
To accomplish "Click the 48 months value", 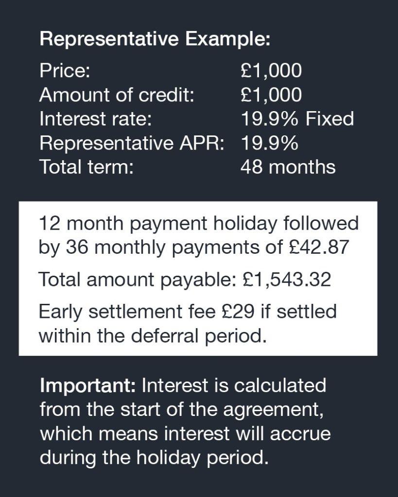I will coord(288,167).
